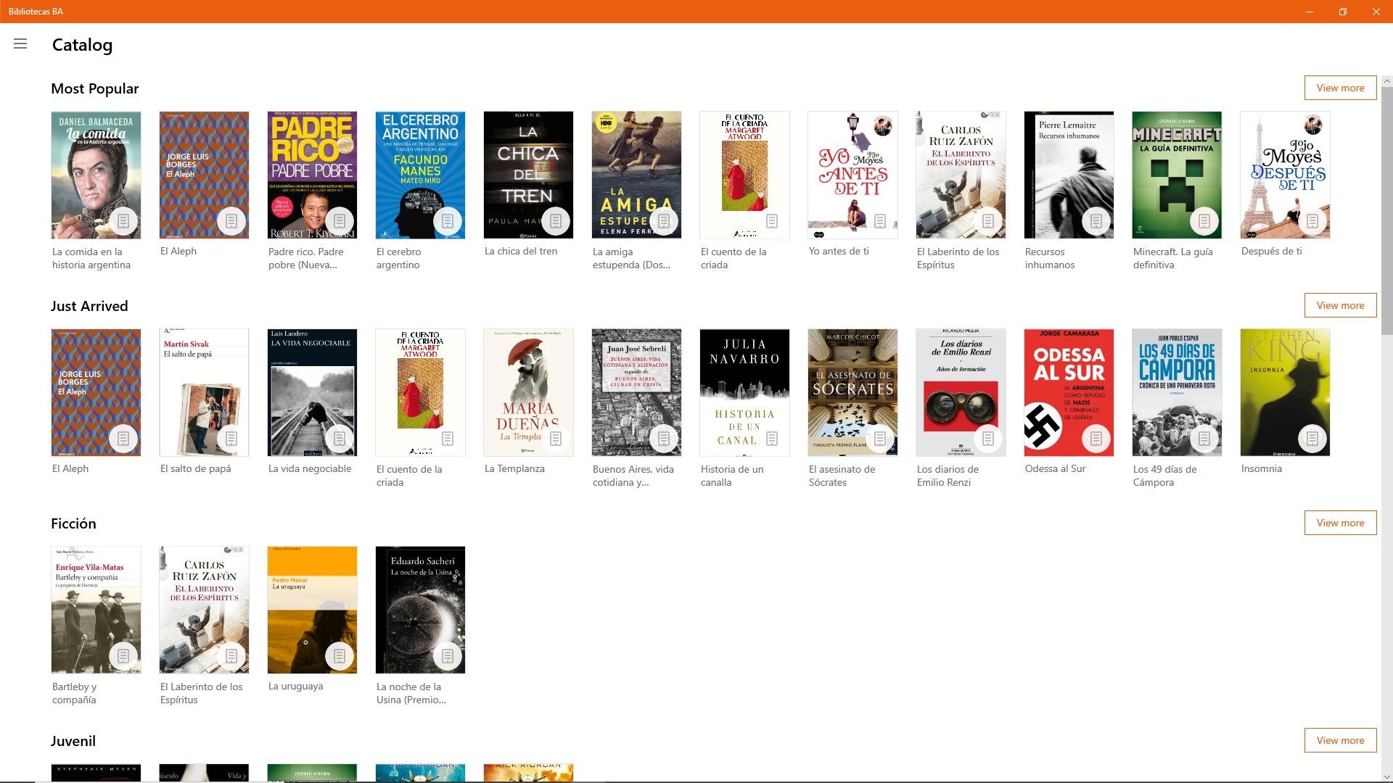
Task: Click ebook icon on La uruguaya cover
Action: (340, 656)
